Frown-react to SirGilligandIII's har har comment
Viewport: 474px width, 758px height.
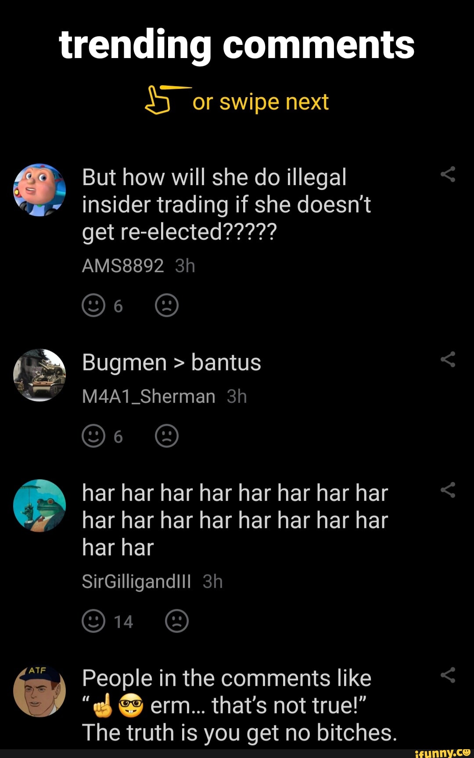pyautogui.click(x=177, y=621)
